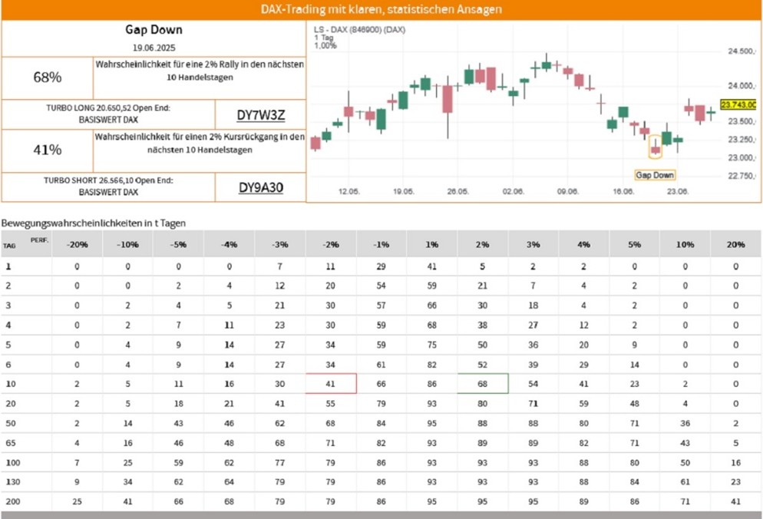Image resolution: width=763 pixels, height=519 pixels.
Task: Select the green-outlined cell 68 in row 10
Action: click(x=483, y=384)
